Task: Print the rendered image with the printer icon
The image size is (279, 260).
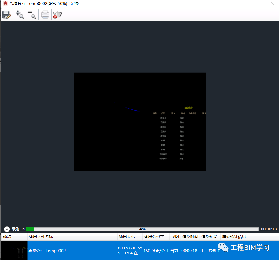Action: (45, 15)
